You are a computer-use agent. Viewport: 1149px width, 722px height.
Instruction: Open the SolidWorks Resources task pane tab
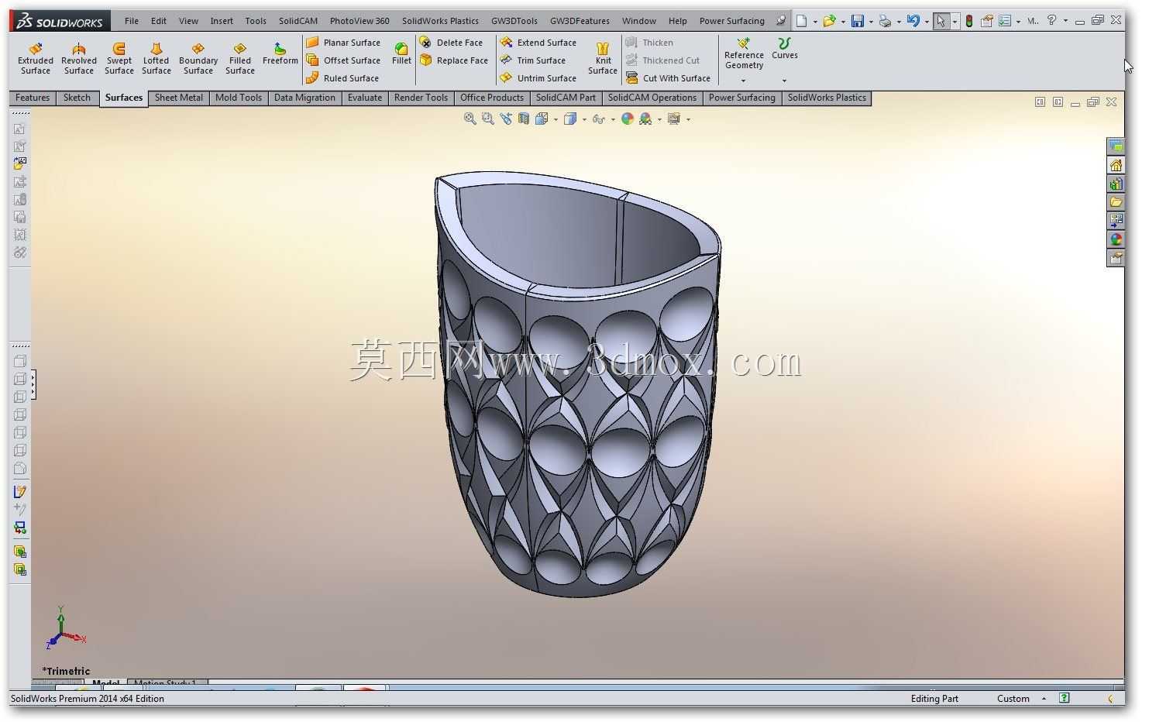click(x=1116, y=165)
